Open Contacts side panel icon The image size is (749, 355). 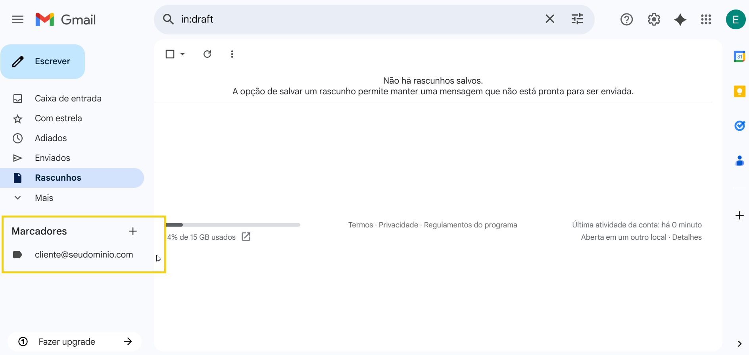[x=739, y=160]
